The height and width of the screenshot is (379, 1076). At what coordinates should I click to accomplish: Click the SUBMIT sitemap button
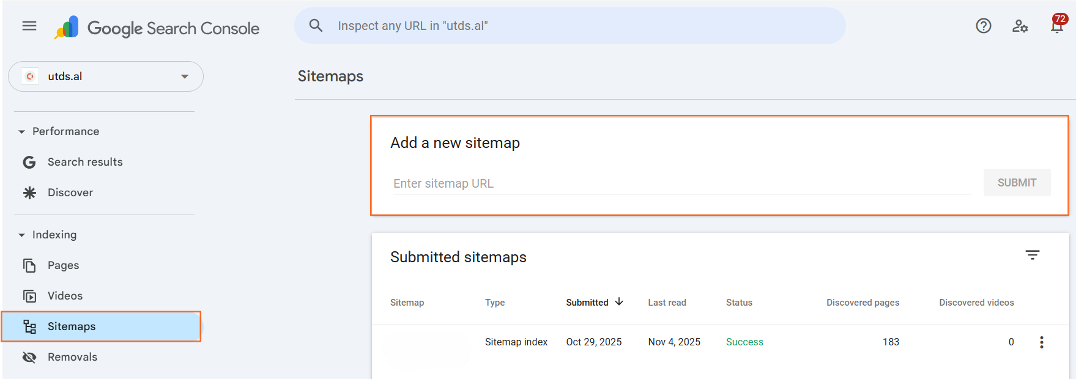pos(1017,183)
